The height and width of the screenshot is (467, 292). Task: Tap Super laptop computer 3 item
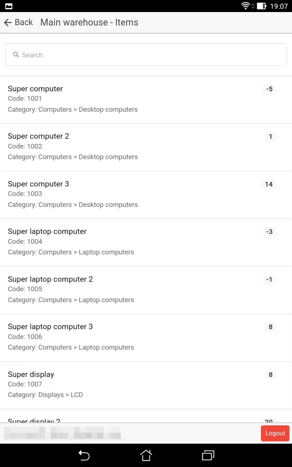pos(109,337)
